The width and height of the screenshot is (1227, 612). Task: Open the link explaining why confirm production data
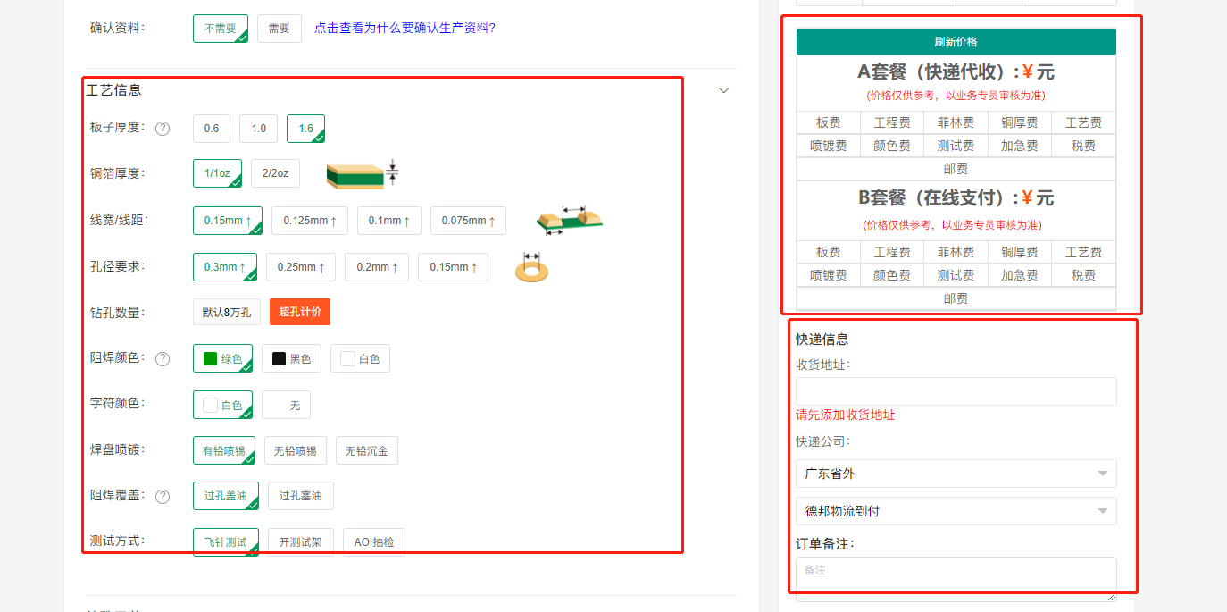405,28
